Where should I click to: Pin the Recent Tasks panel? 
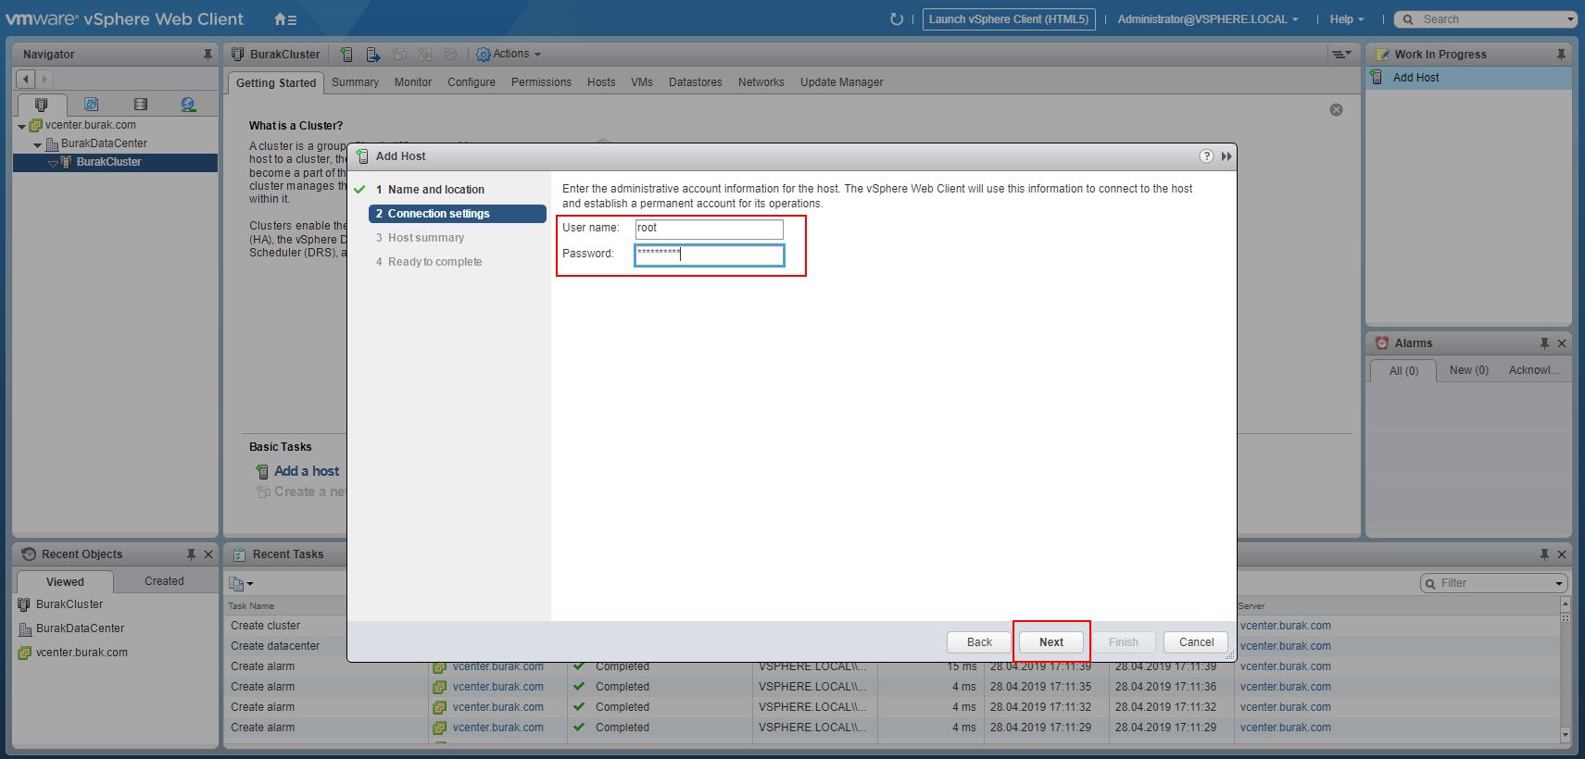(x=1544, y=554)
